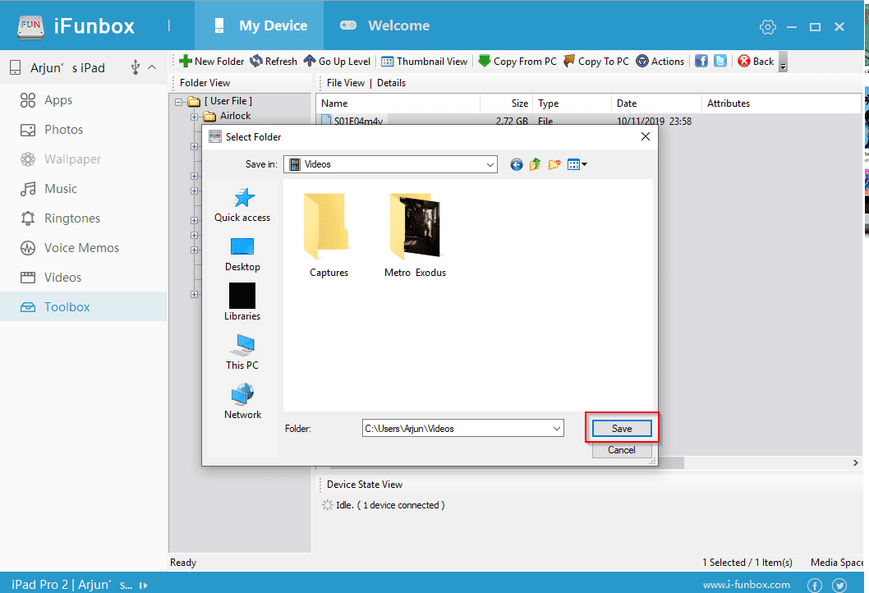This screenshot has width=869, height=593.
Task: Click Save in Select Folder dialog
Action: (622, 429)
